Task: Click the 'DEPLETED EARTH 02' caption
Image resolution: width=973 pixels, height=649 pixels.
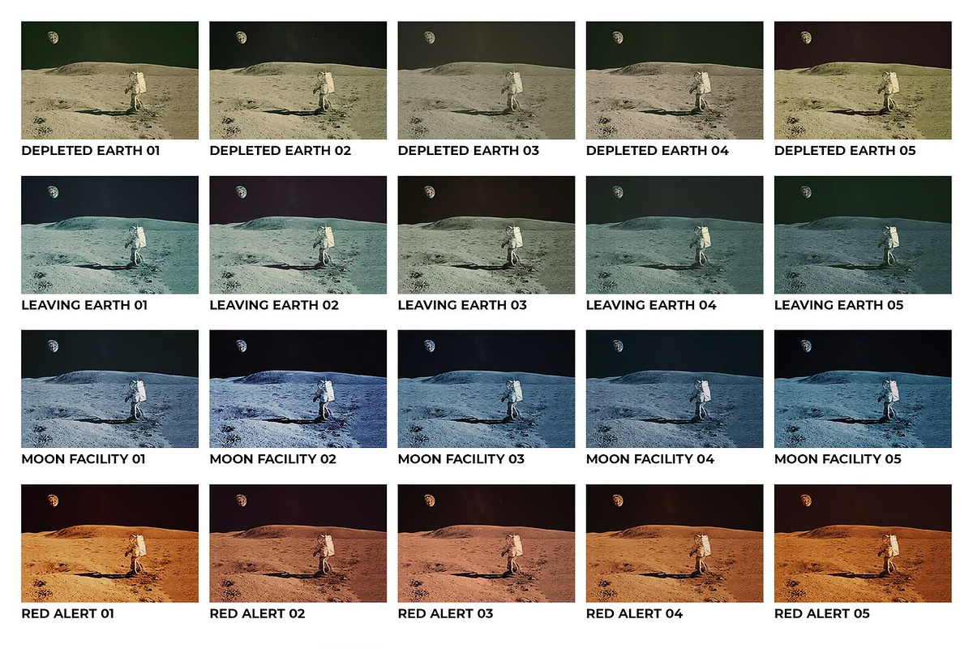Action: [x=281, y=151]
